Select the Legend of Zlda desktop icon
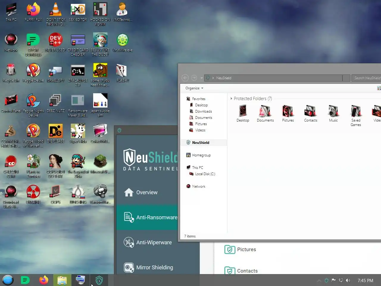 coord(78,166)
